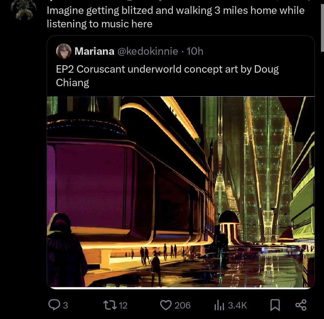This screenshot has width=324, height=319.
Task: Click the repost count 12
Action: (123, 305)
